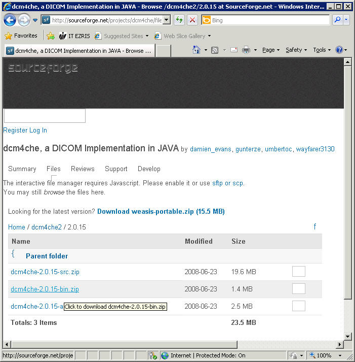Open the Parent folder link
This screenshot has width=355, height=362.
47,256
